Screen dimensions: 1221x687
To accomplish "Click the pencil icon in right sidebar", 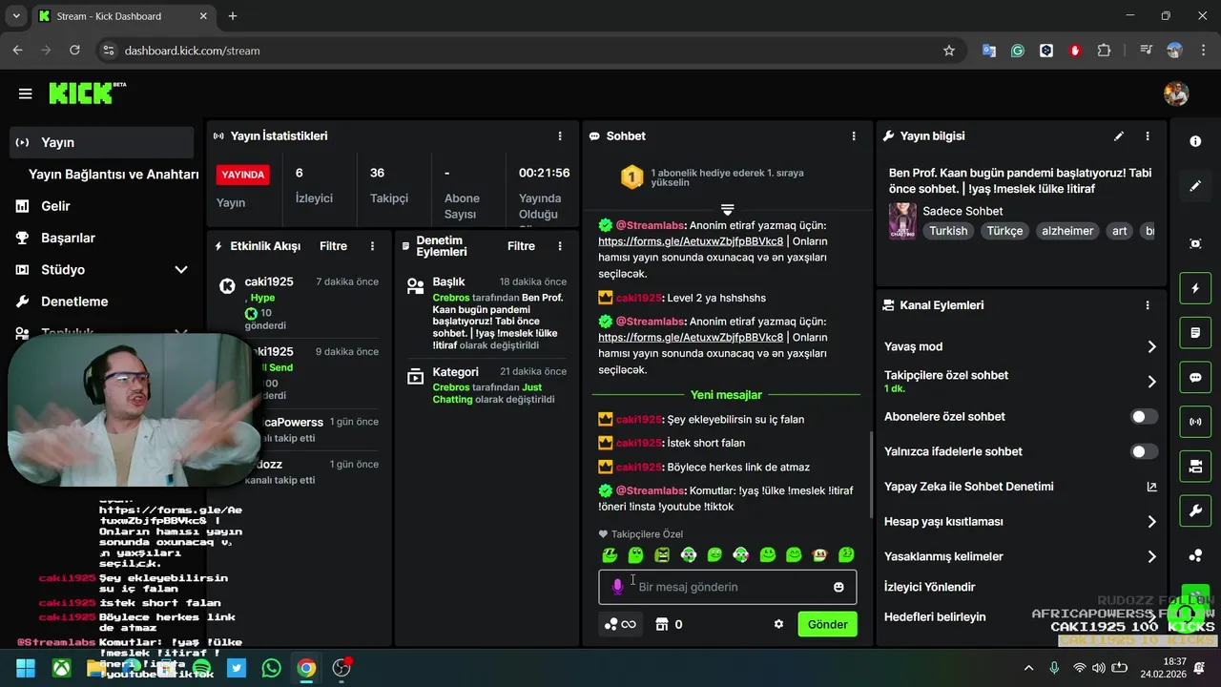I will [x=1195, y=186].
